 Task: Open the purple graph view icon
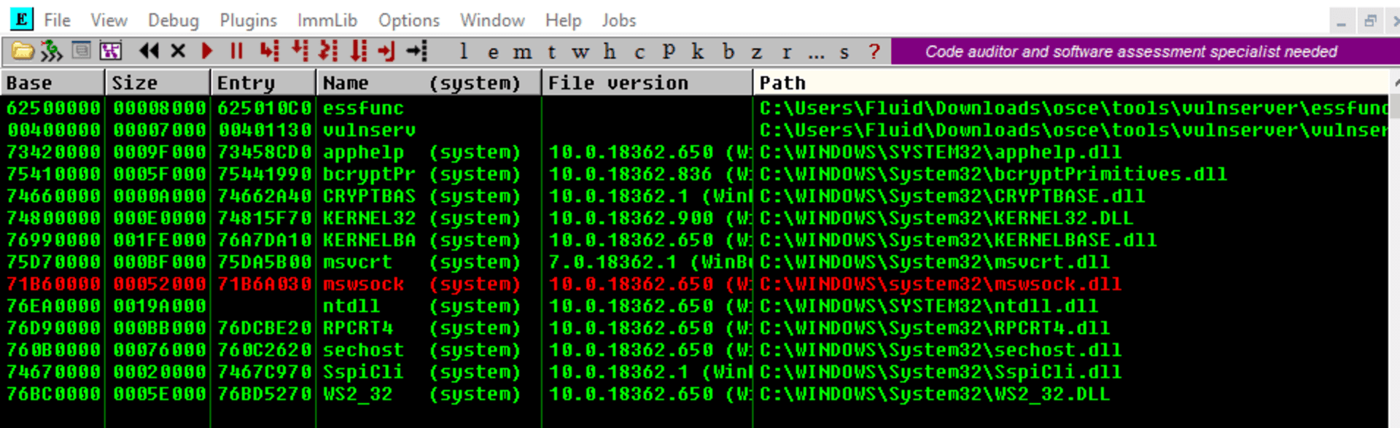111,51
